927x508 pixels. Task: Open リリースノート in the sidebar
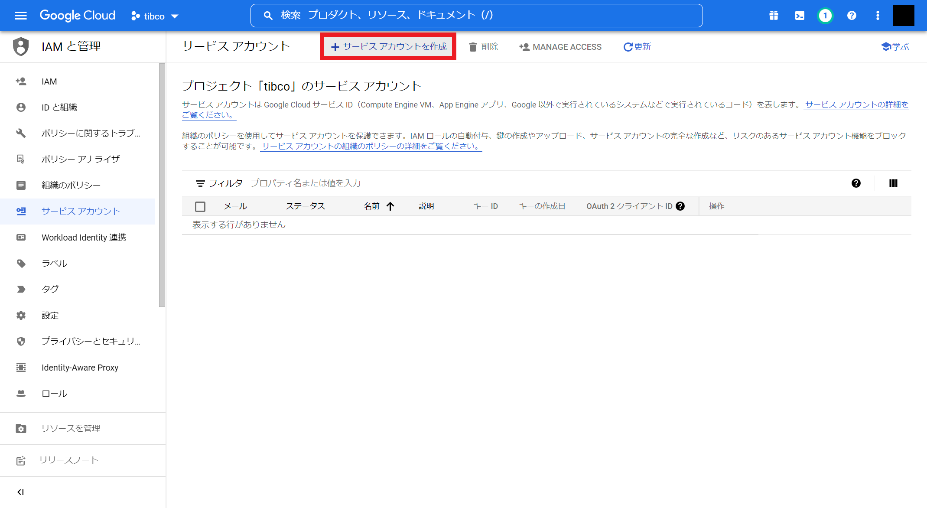[x=82, y=460]
